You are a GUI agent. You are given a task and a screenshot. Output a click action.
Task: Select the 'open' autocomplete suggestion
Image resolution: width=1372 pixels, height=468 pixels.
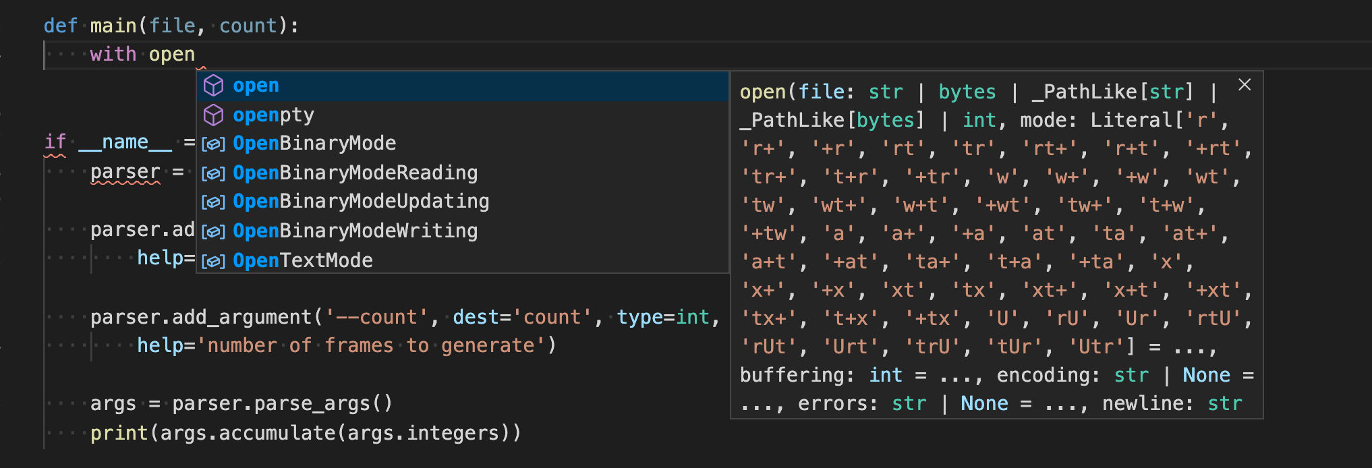click(463, 86)
